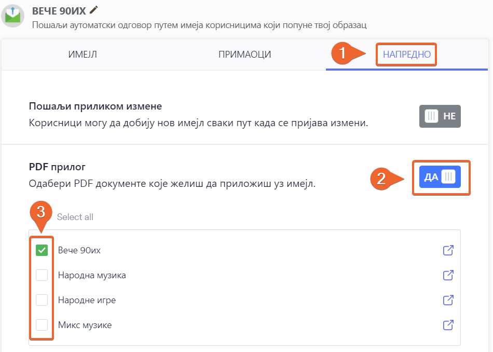Open Вече 90их PDF in new tab
The image size is (493, 352).
point(448,250)
